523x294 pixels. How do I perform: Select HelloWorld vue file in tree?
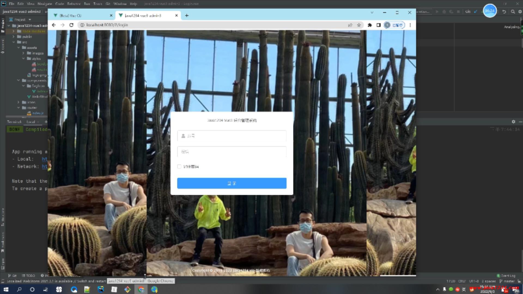[37, 97]
